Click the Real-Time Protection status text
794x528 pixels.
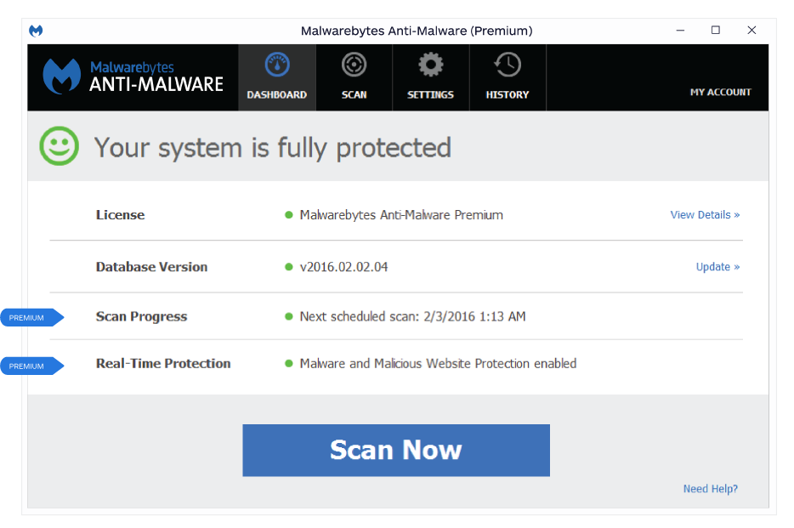click(x=438, y=363)
